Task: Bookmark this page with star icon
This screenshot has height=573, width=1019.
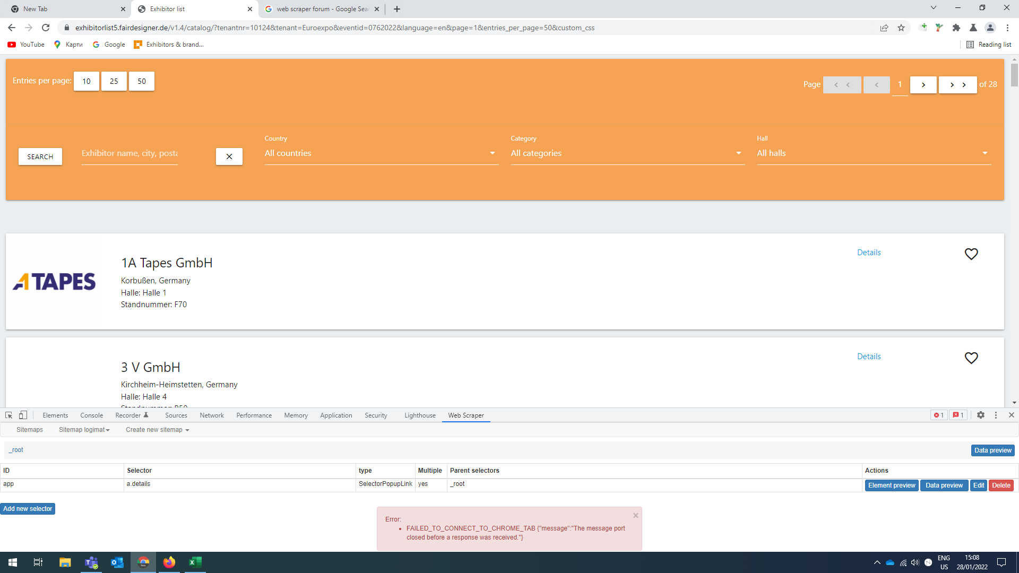Action: (901, 28)
